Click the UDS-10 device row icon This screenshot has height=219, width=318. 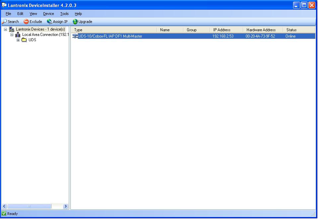click(75, 36)
